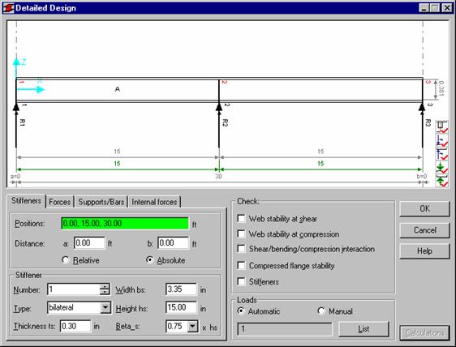Switch to the Forces tab
The width and height of the screenshot is (456, 347).
(x=59, y=202)
